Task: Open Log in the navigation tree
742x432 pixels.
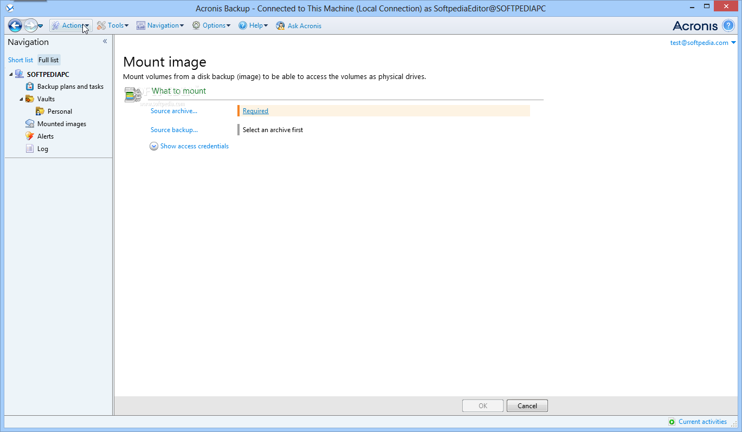Action: tap(43, 149)
